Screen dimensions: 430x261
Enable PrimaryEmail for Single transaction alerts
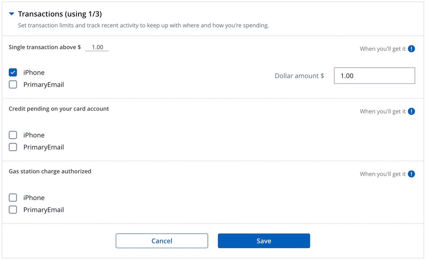13,84
